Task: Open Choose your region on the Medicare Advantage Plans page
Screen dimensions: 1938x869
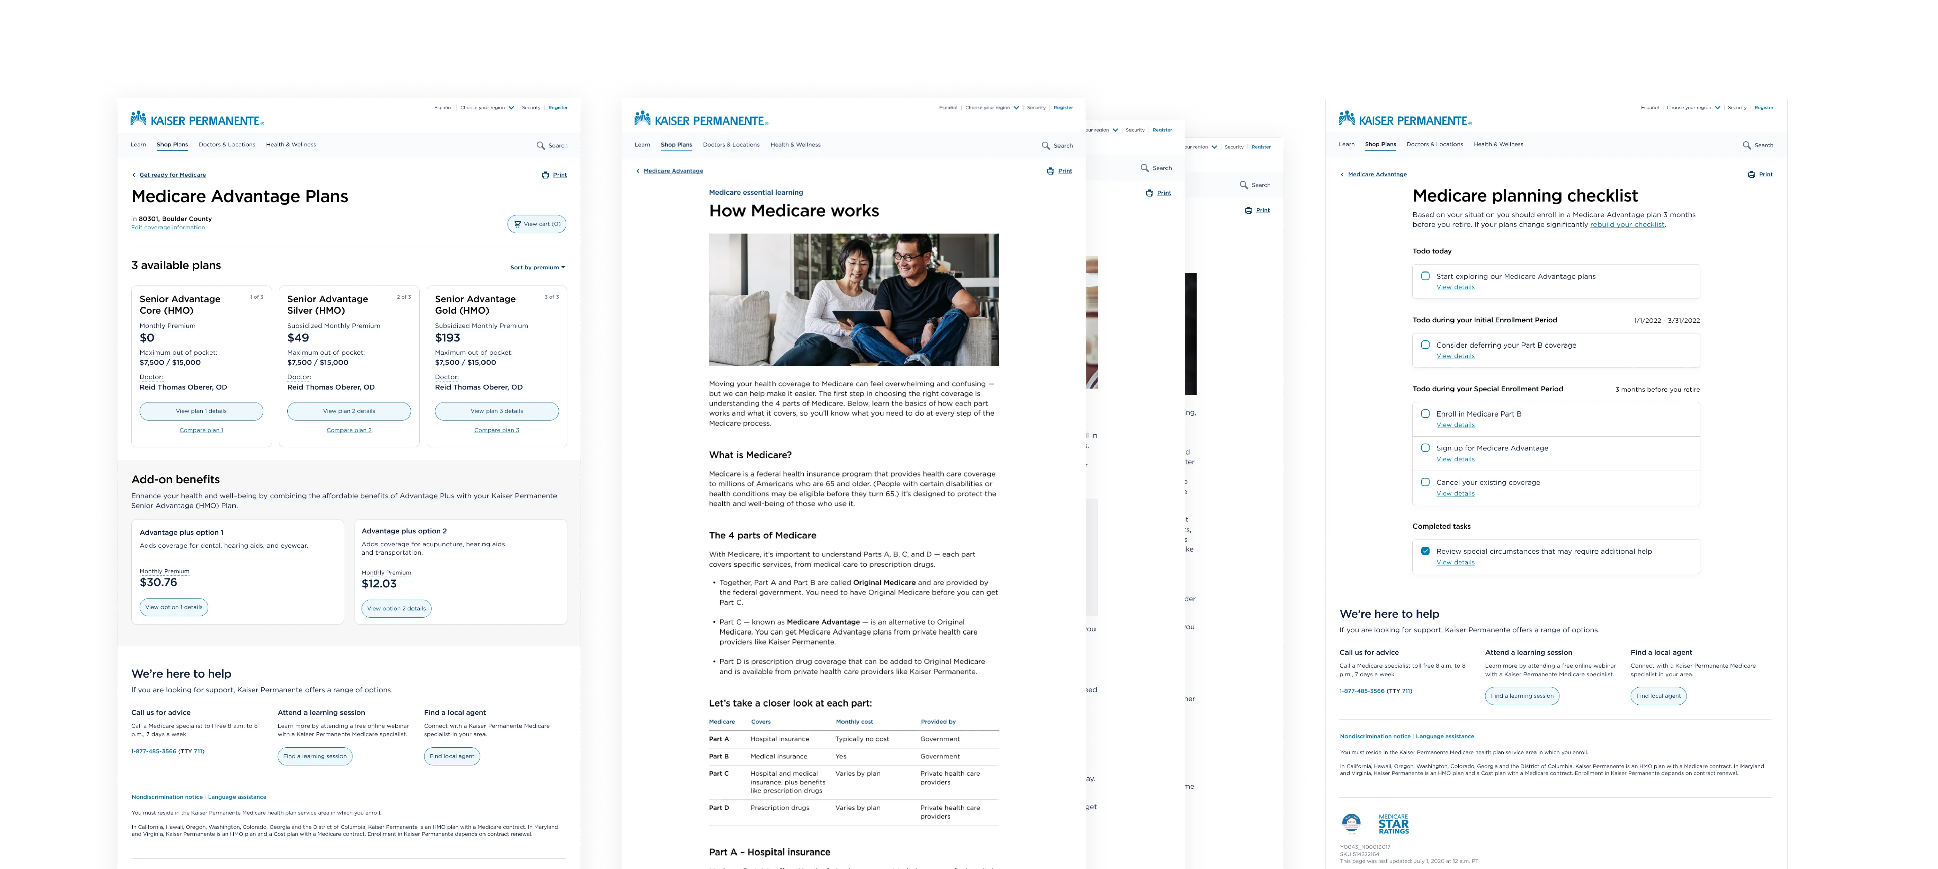Action: 487,108
